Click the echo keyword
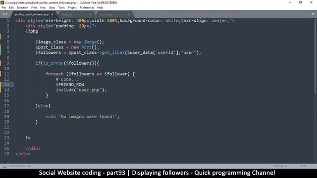The width and height of the screenshot is (317, 178). pyautogui.click(x=51, y=117)
